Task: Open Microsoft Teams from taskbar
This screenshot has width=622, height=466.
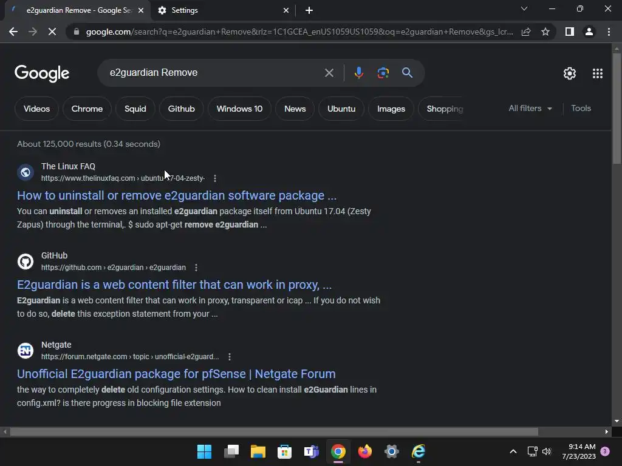Action: point(312,451)
